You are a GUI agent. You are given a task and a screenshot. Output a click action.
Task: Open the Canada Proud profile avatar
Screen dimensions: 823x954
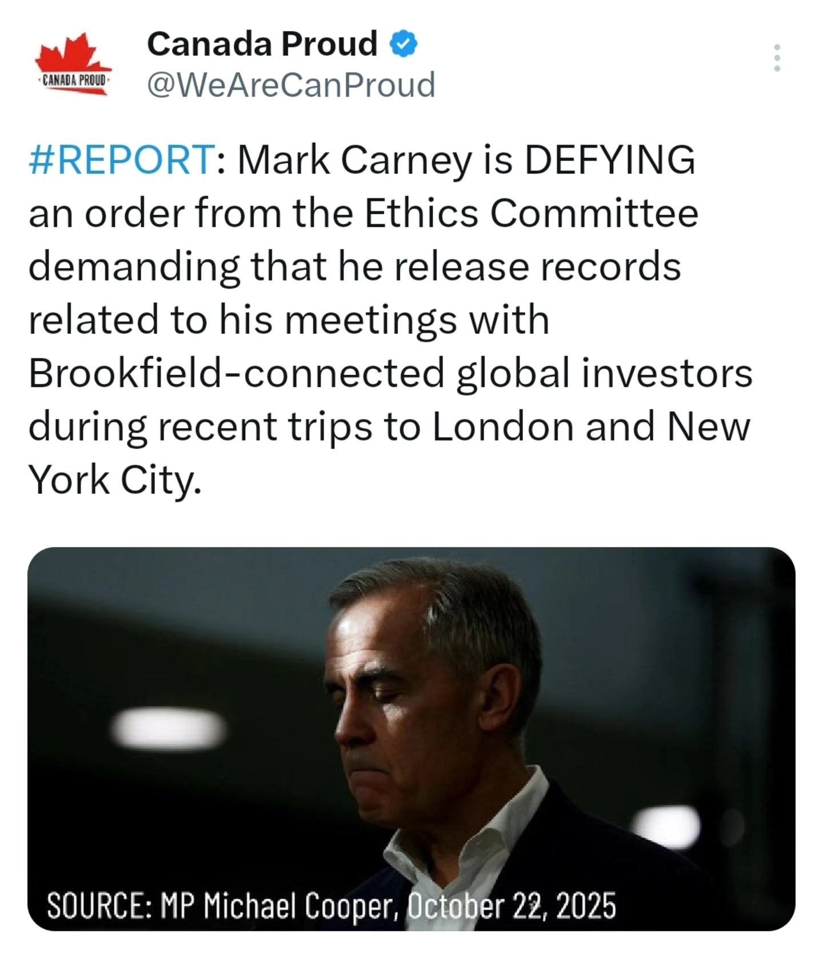[73, 65]
